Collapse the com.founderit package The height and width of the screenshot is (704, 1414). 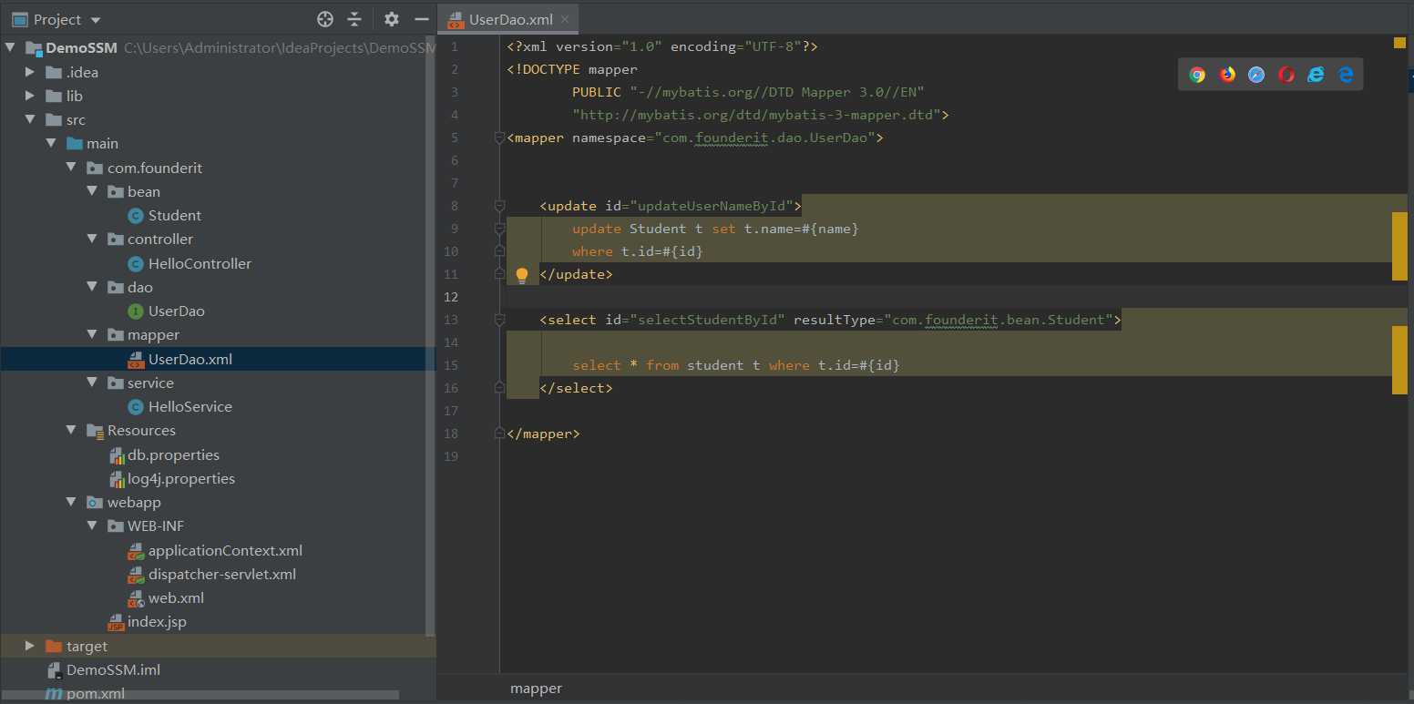pos(72,168)
